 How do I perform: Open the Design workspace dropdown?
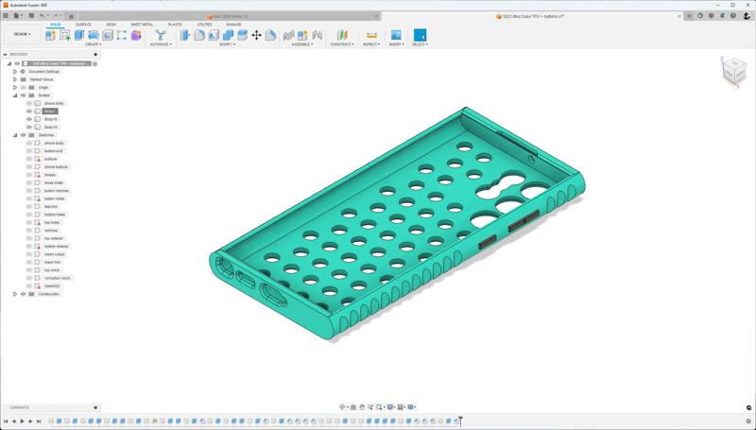point(22,34)
